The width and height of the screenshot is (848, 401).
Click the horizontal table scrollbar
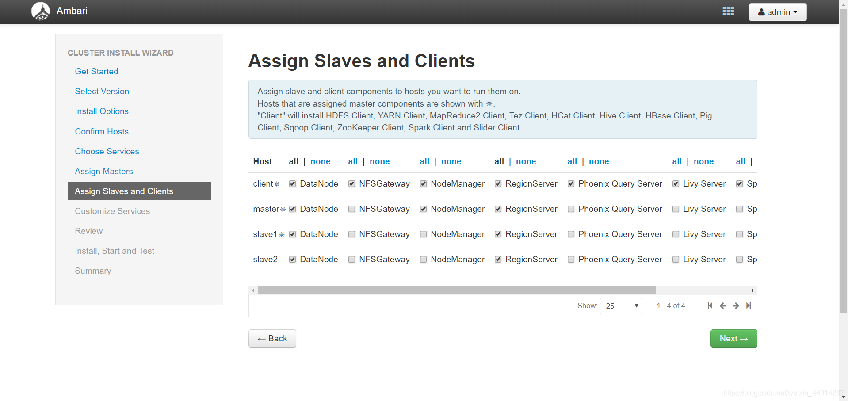[457, 290]
